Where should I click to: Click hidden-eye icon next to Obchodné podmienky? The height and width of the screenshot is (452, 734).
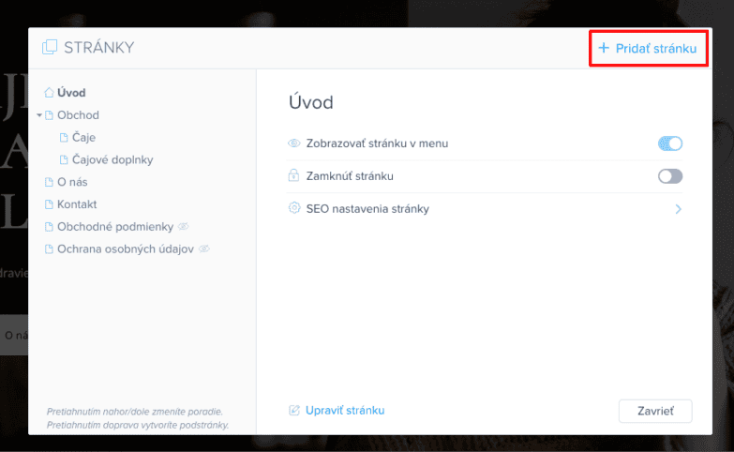[x=184, y=227]
